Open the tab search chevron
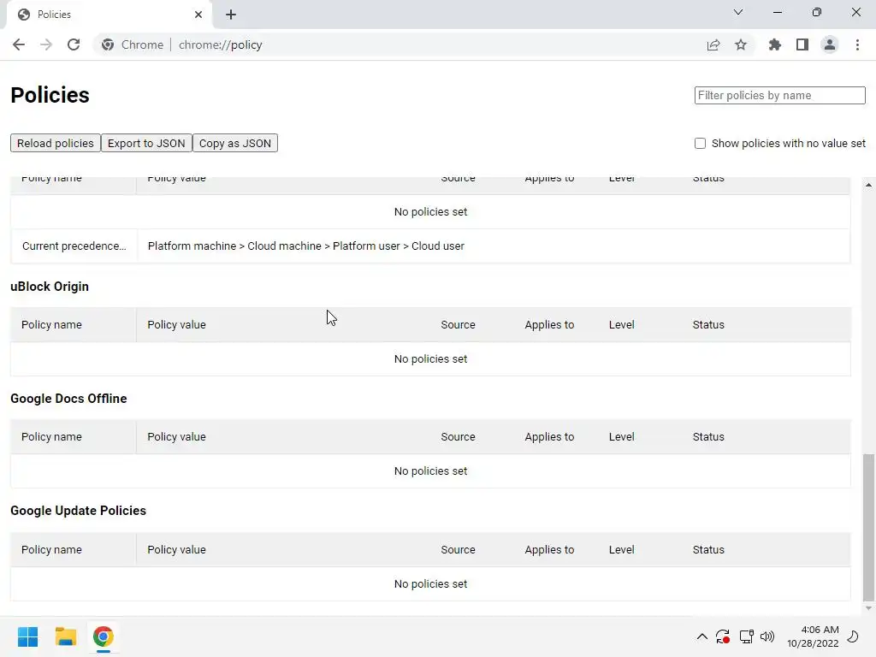Image resolution: width=876 pixels, height=657 pixels. [x=738, y=12]
